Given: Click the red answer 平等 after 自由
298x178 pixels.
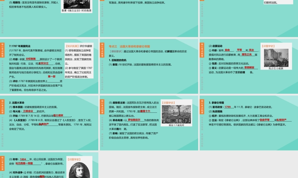Looking at the screenshot, I should point(239,50).
